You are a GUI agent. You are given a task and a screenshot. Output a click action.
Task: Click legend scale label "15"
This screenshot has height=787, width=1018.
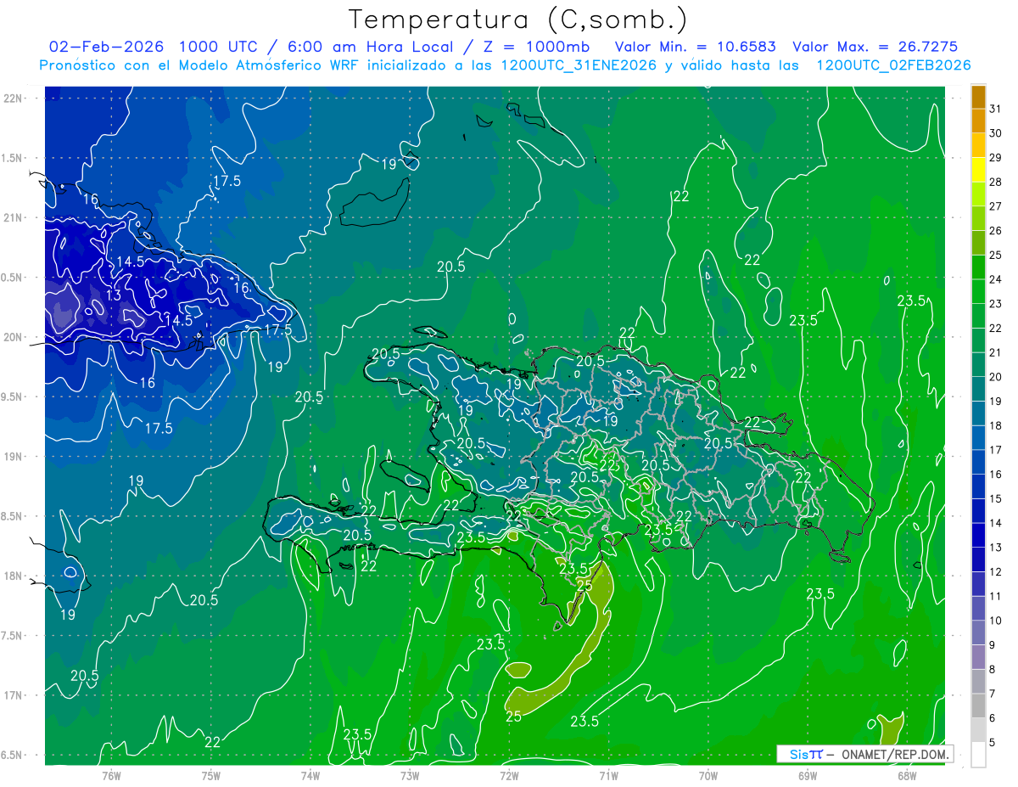click(x=996, y=498)
